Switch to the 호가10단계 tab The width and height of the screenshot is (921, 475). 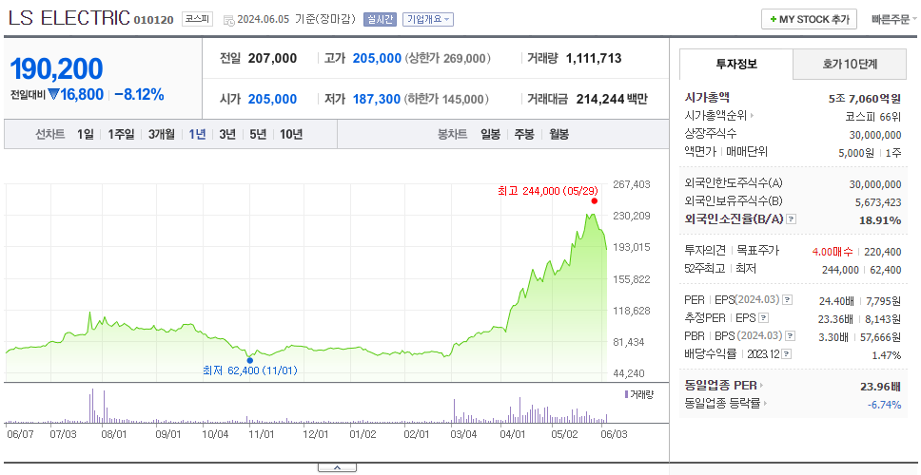coord(850,64)
